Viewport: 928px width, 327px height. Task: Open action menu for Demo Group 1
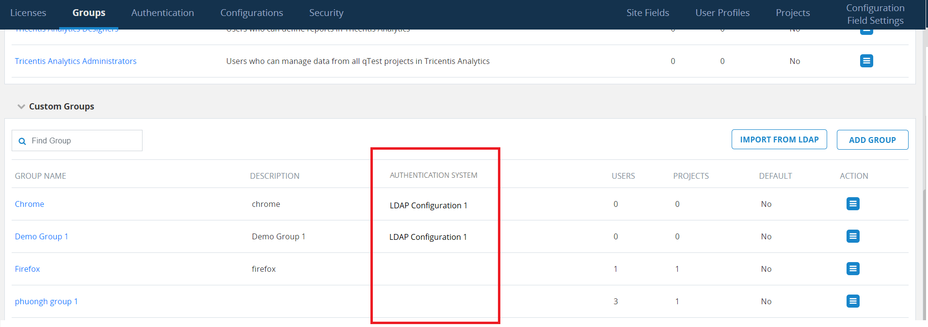pyautogui.click(x=853, y=236)
